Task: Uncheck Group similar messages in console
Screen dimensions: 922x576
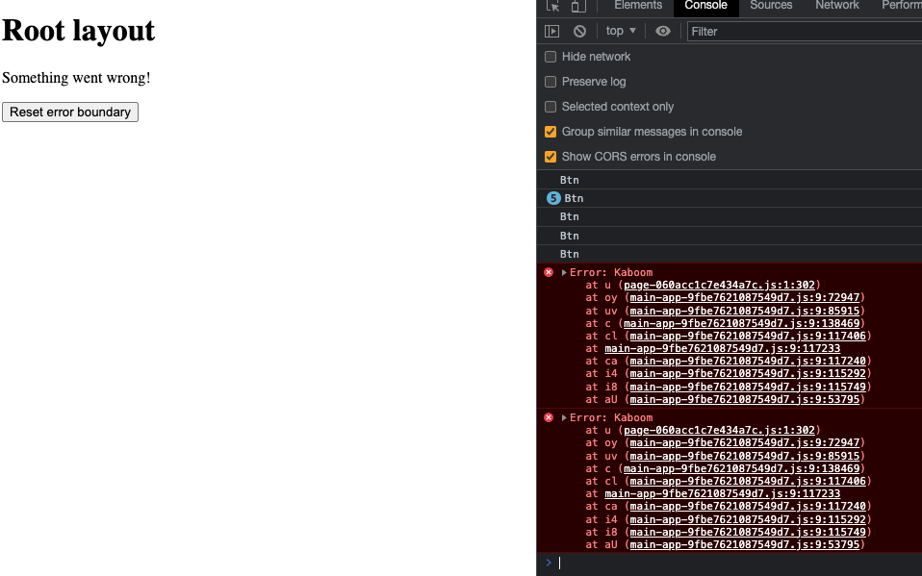Action: coord(551,132)
